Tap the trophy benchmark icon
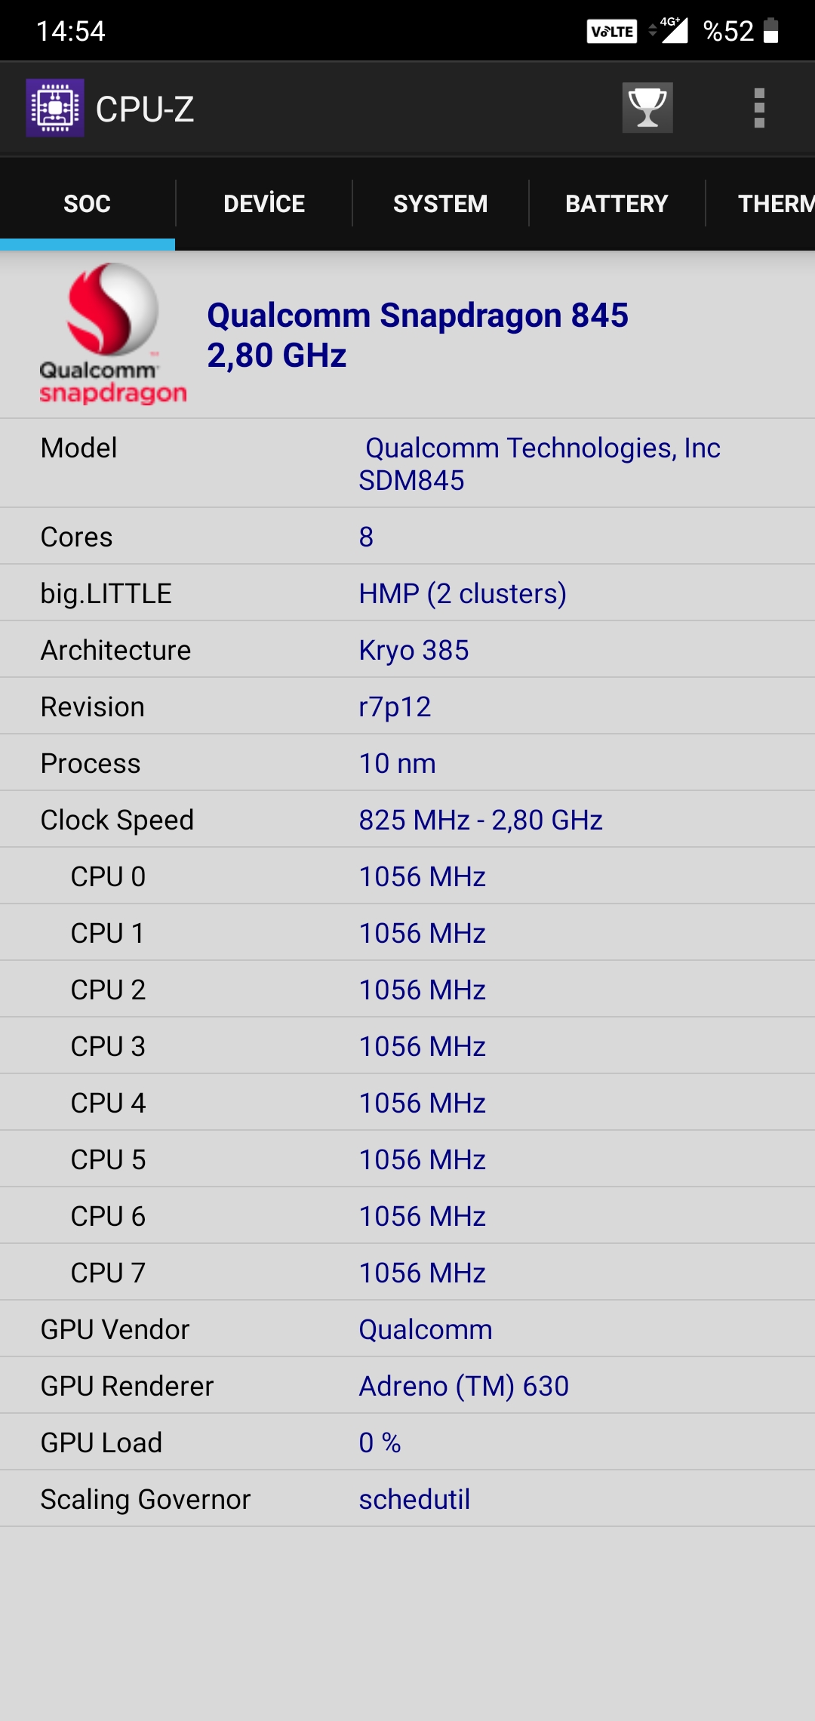Image resolution: width=815 pixels, height=1721 pixels. (647, 108)
